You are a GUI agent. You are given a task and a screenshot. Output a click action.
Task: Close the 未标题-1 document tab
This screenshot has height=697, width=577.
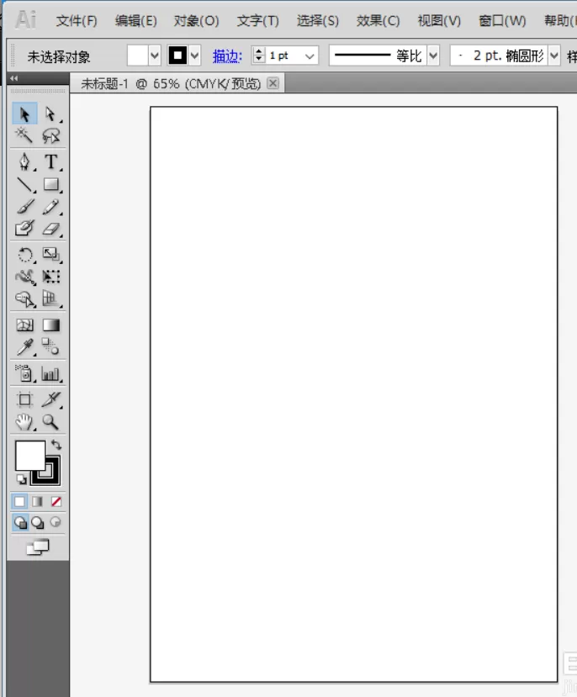click(x=273, y=83)
